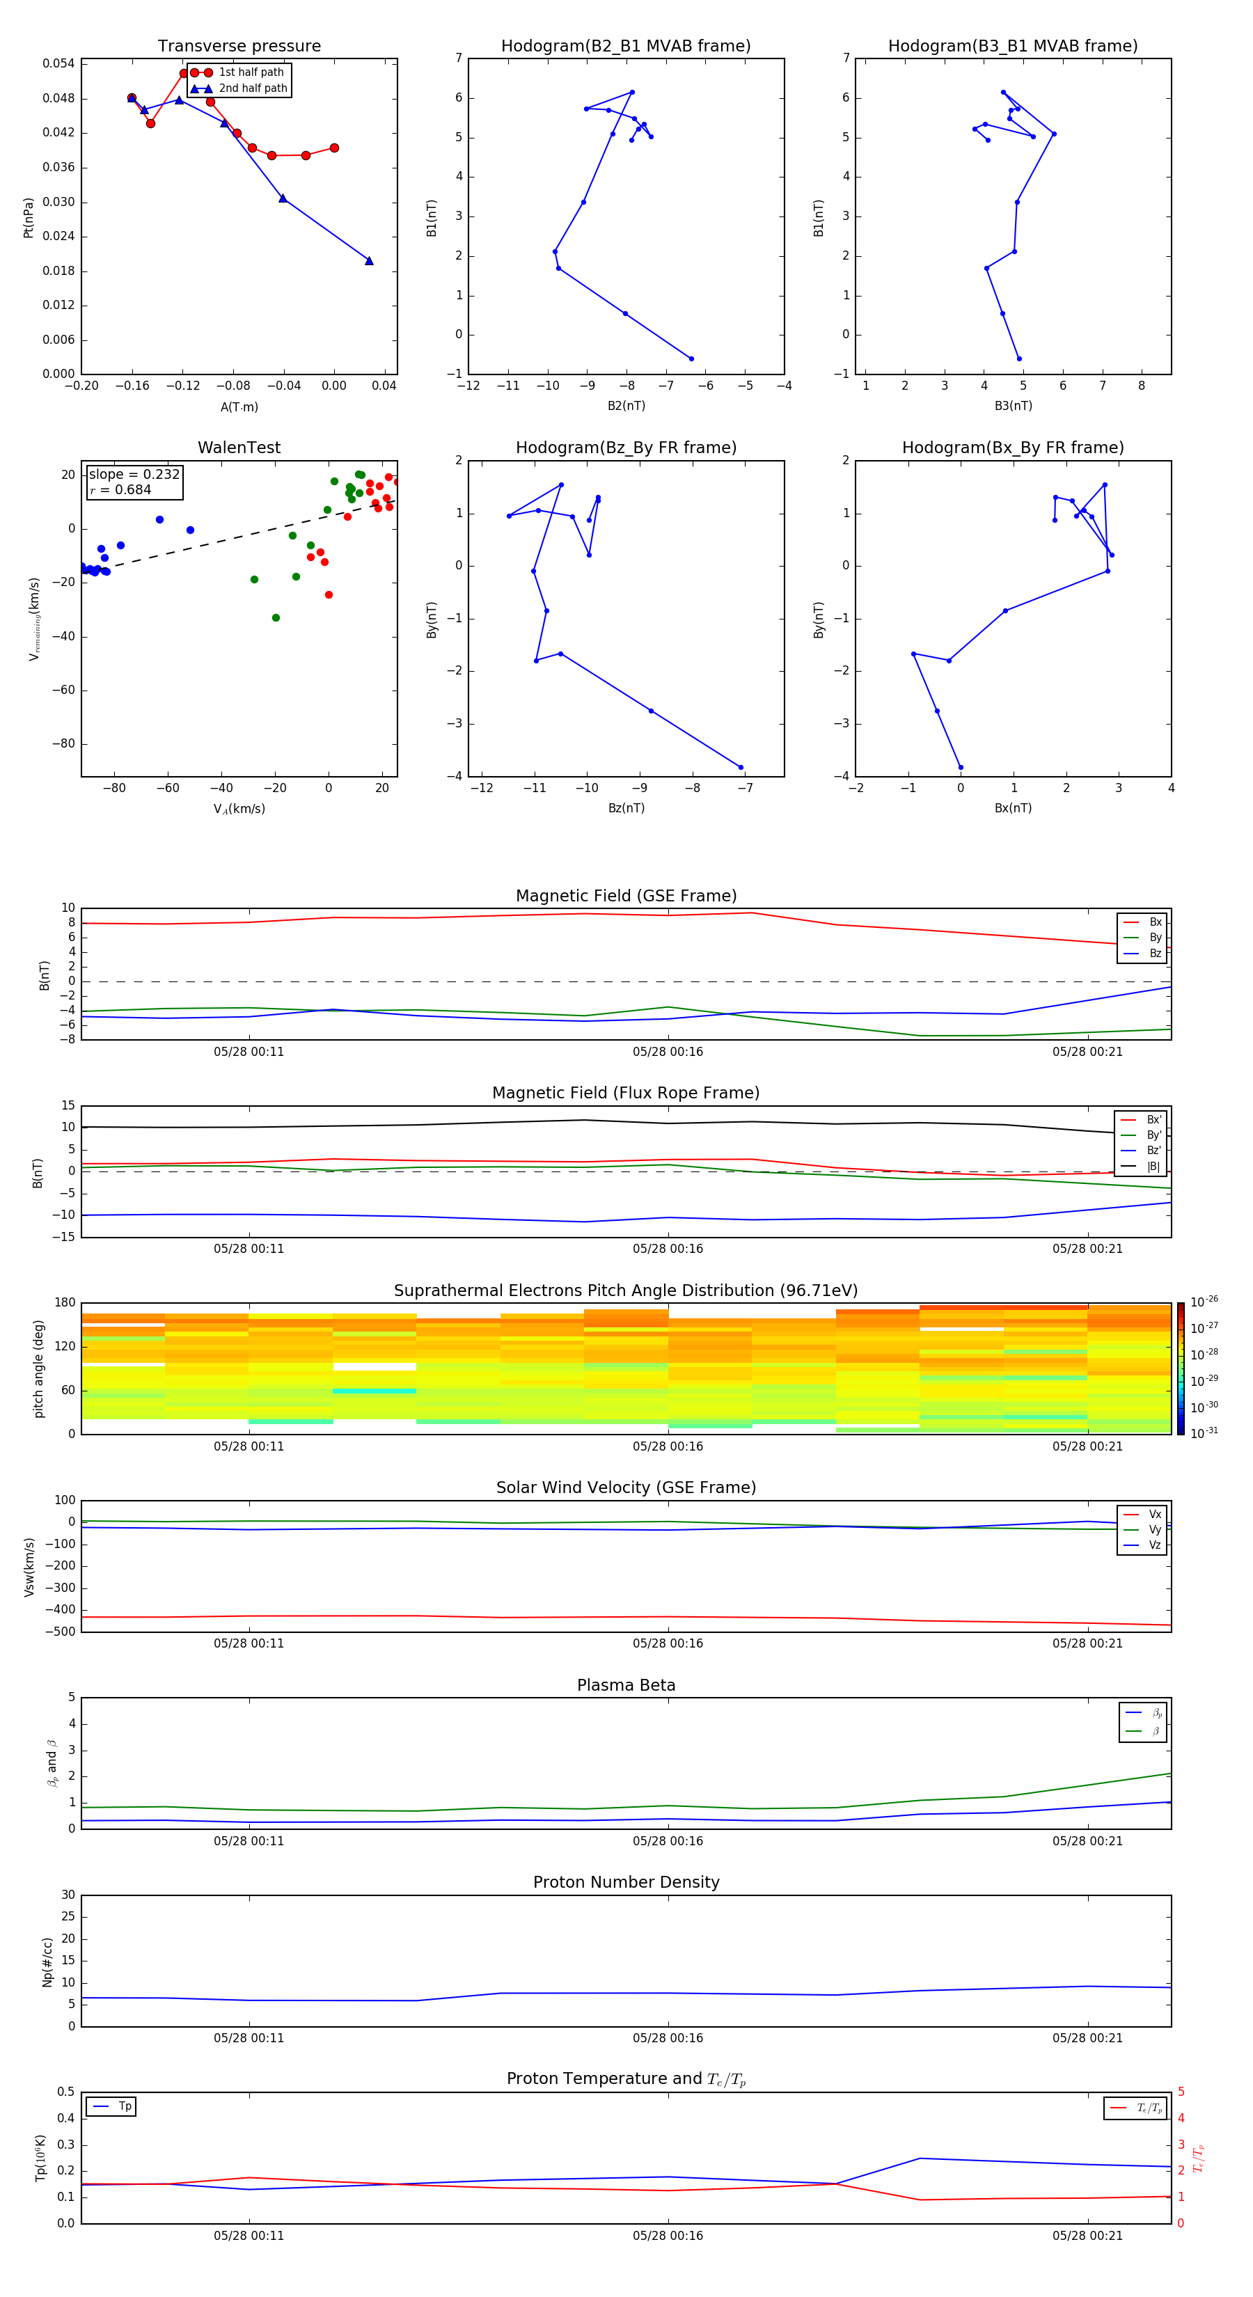This screenshot has width=1253, height=2297.
Task: Select 'Vz' legend entry in Solar Wind plot
Action: 1143,1545
